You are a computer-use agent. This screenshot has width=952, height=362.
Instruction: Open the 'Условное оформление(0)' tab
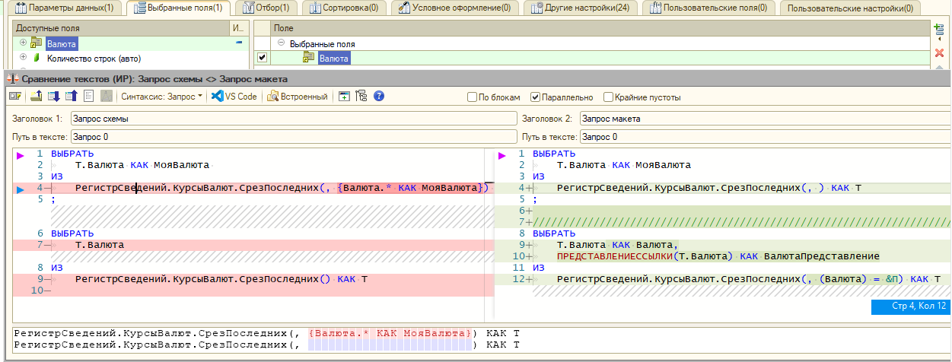pyautogui.click(x=454, y=8)
